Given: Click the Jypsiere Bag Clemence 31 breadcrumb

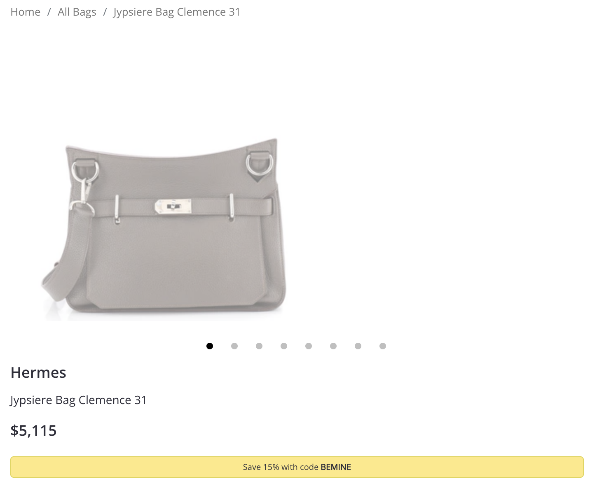Looking at the screenshot, I should (x=177, y=12).
